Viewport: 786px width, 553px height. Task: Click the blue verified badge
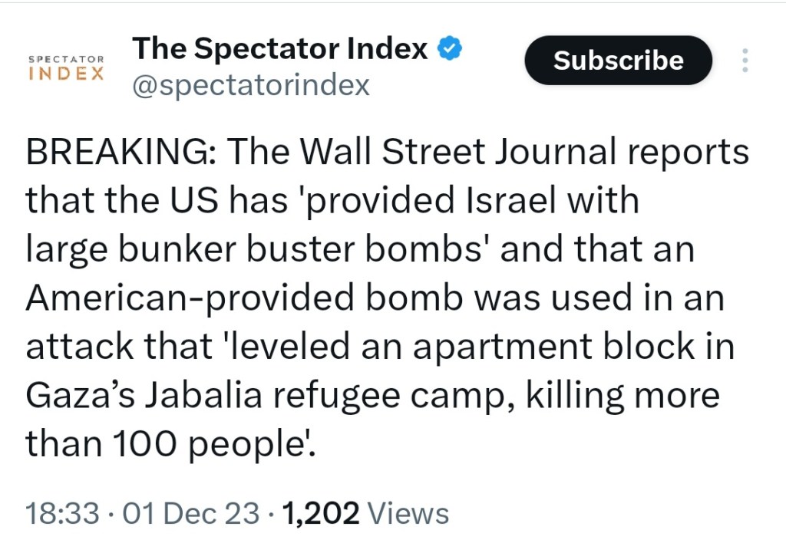[x=450, y=49]
